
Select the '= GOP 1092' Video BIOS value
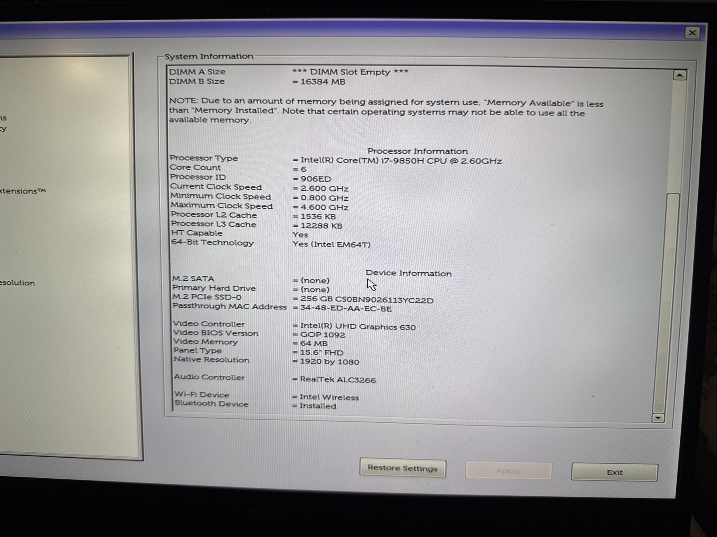coord(318,335)
